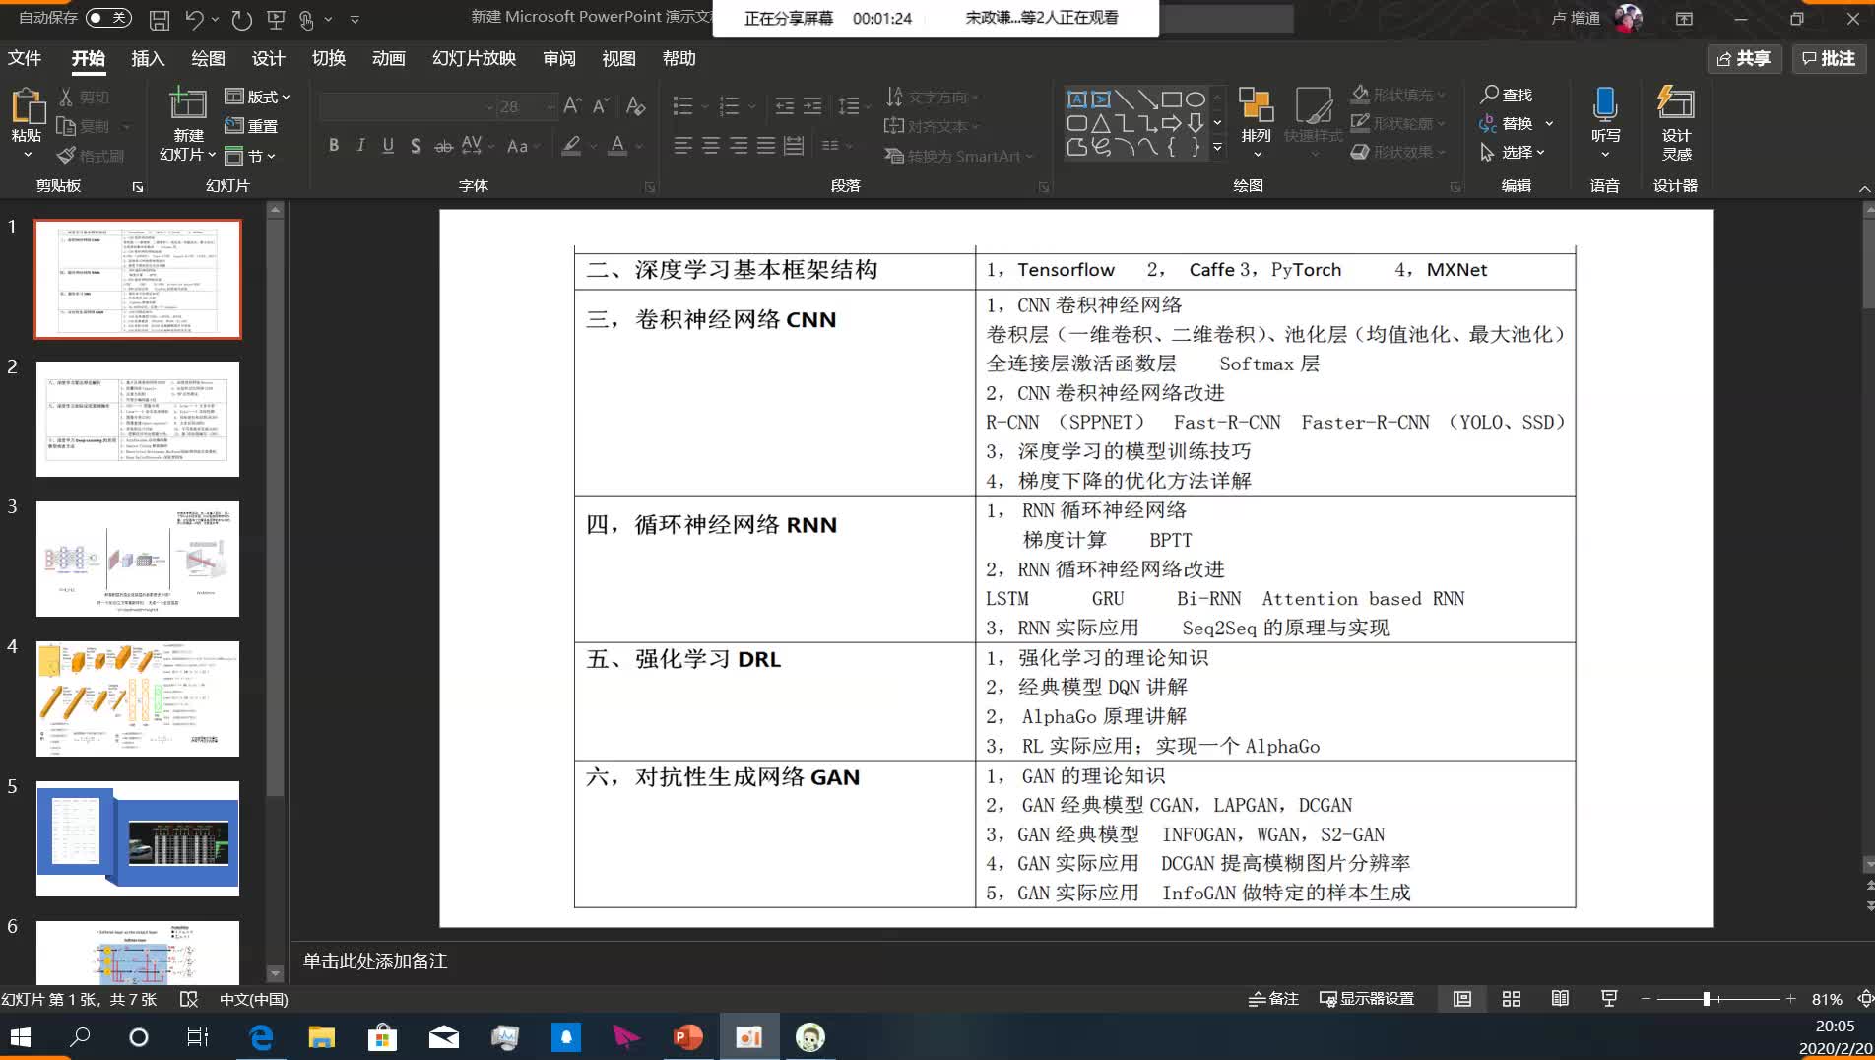Image resolution: width=1875 pixels, height=1060 pixels.
Task: Open Windows Start menu
Action: (x=21, y=1037)
